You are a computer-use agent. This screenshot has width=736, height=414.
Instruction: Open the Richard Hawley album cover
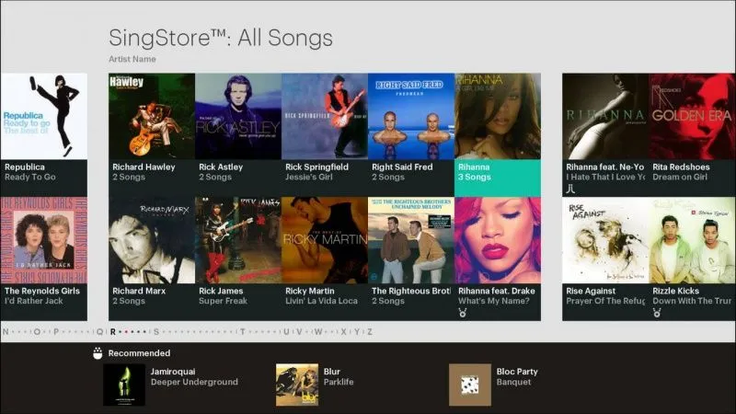[x=151, y=117]
